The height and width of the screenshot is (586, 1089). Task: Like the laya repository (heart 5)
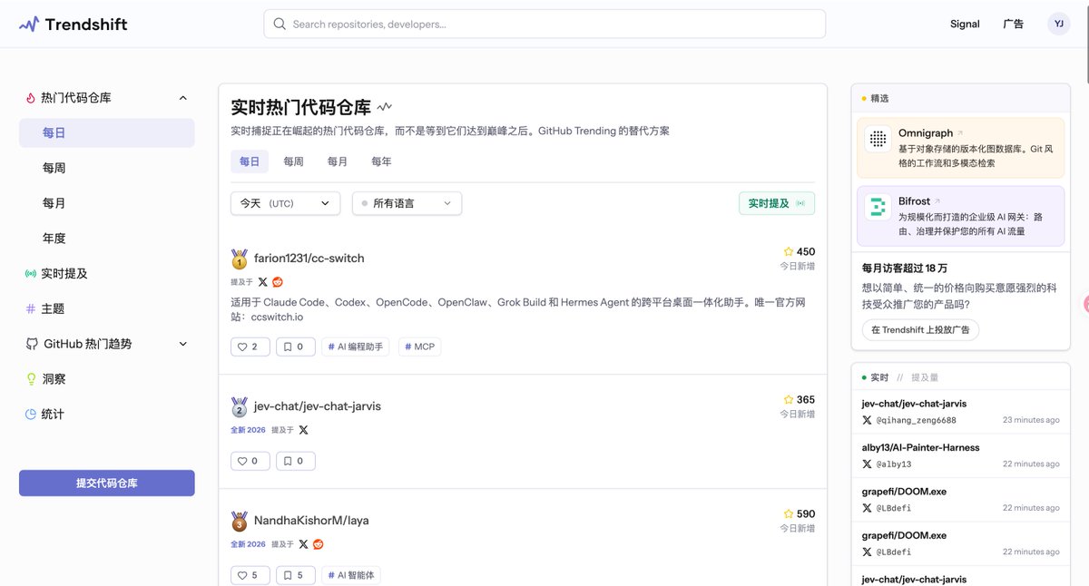(250, 575)
